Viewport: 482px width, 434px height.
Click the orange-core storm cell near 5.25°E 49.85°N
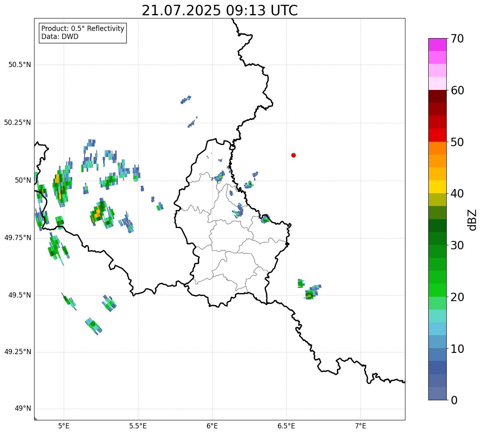tap(97, 213)
